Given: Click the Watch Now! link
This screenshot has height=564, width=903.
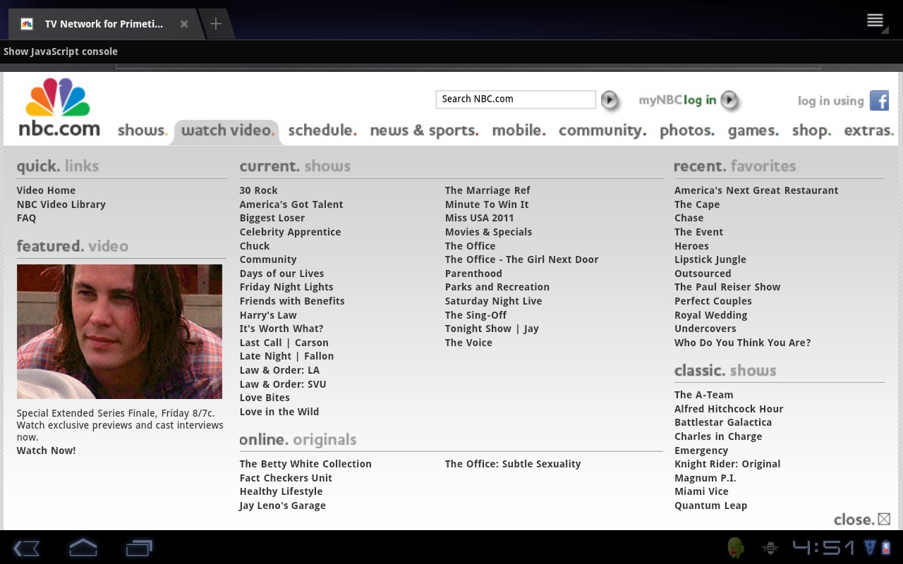Looking at the screenshot, I should pos(46,450).
